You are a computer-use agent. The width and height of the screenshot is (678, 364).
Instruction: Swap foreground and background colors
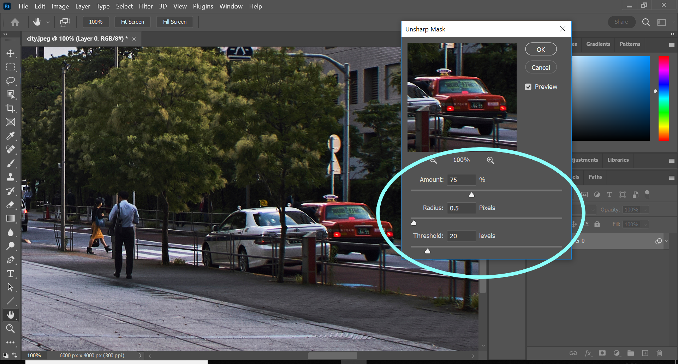point(14,355)
